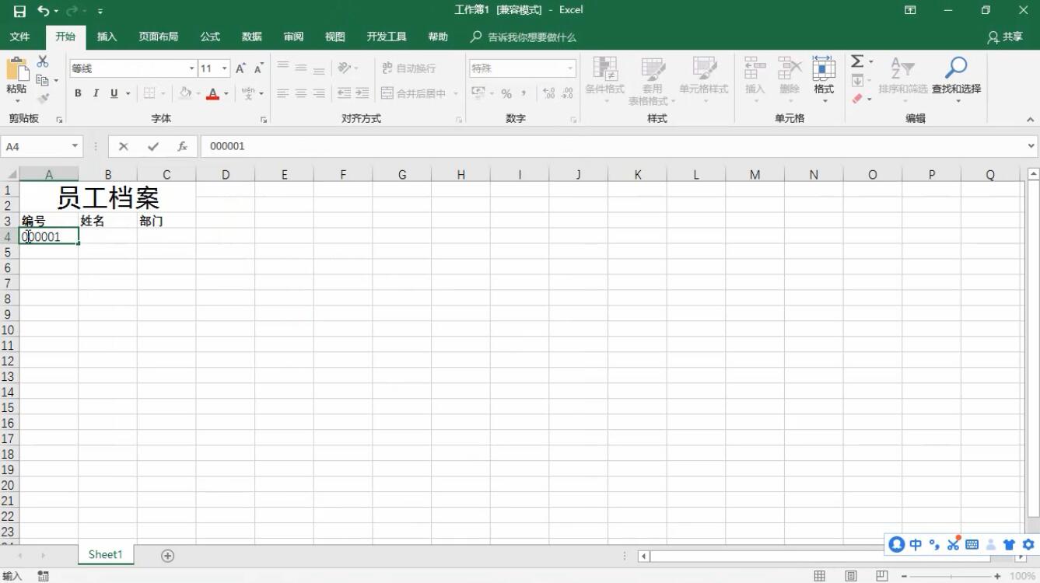Toggle align left

[x=283, y=93]
